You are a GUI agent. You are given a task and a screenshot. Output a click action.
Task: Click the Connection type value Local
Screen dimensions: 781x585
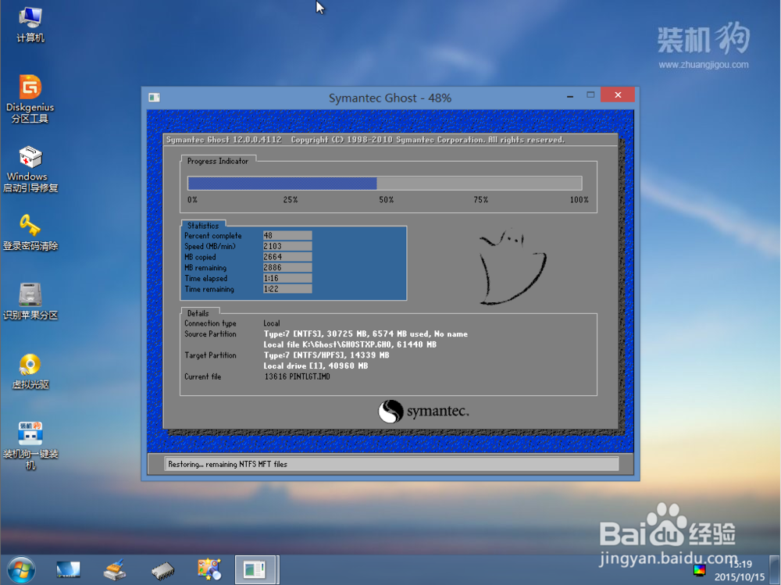pos(272,323)
